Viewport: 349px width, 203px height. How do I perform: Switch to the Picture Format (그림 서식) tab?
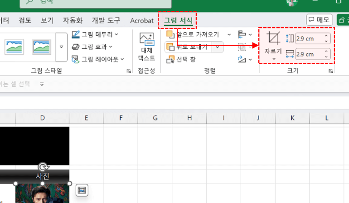pyautogui.click(x=178, y=20)
